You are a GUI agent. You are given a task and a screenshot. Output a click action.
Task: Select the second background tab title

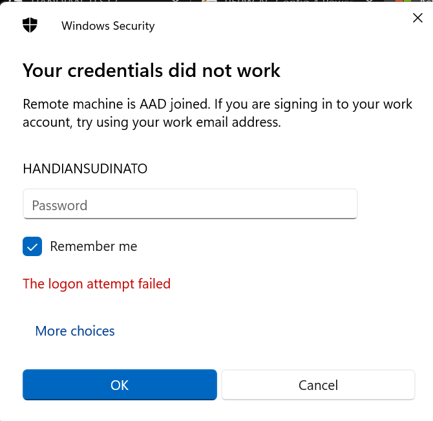click(288, 1)
